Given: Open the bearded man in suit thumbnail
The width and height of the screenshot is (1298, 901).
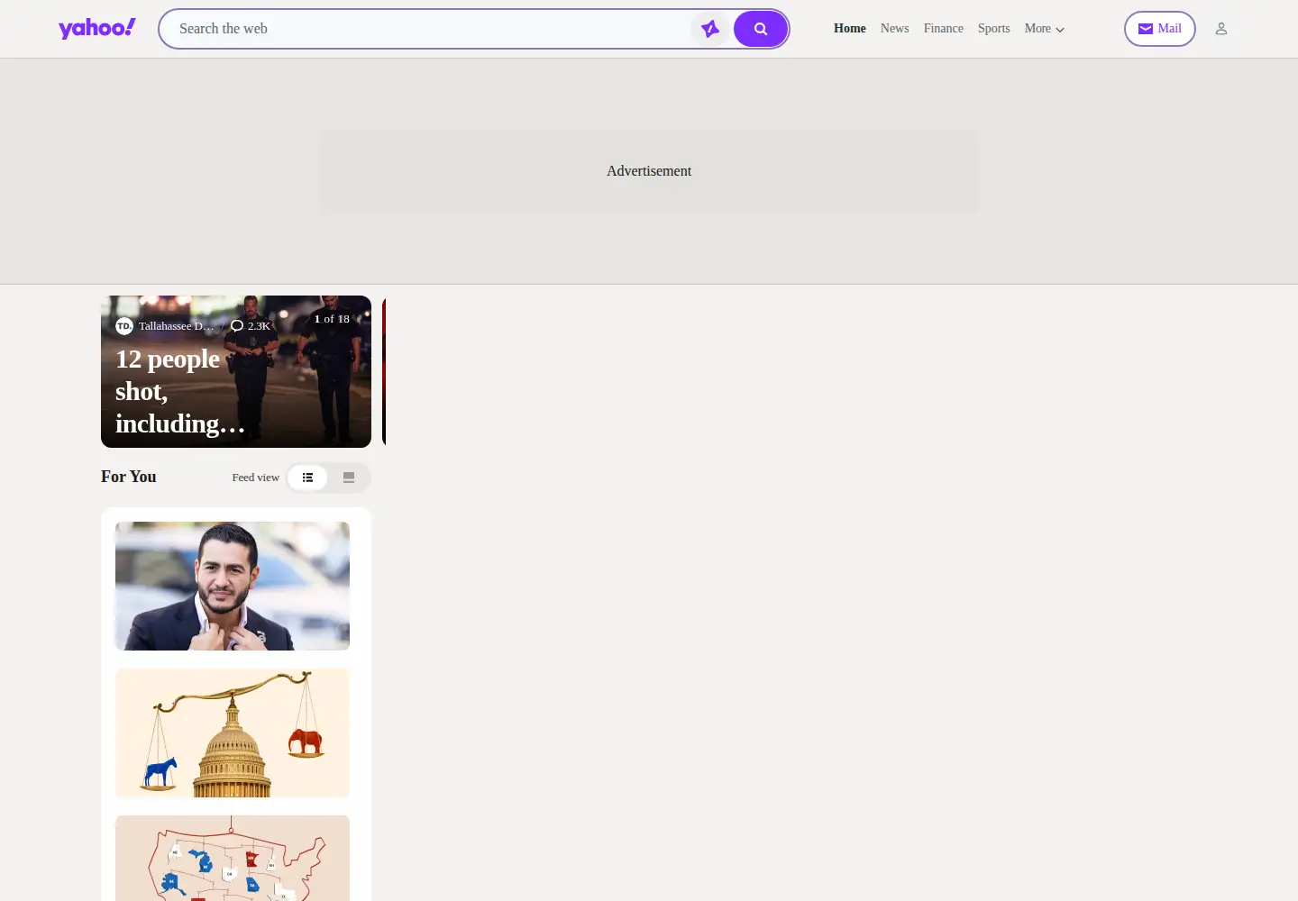Looking at the screenshot, I should tap(233, 586).
